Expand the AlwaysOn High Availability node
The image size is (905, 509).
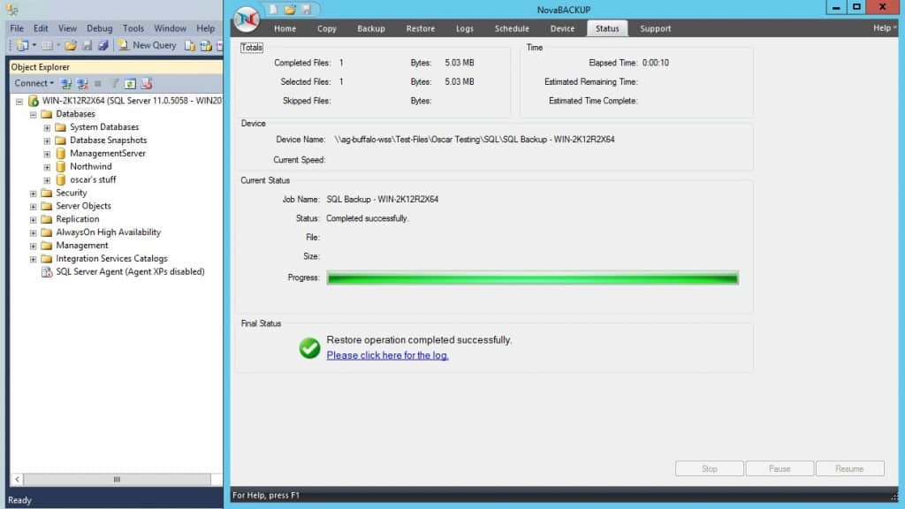pyautogui.click(x=33, y=233)
